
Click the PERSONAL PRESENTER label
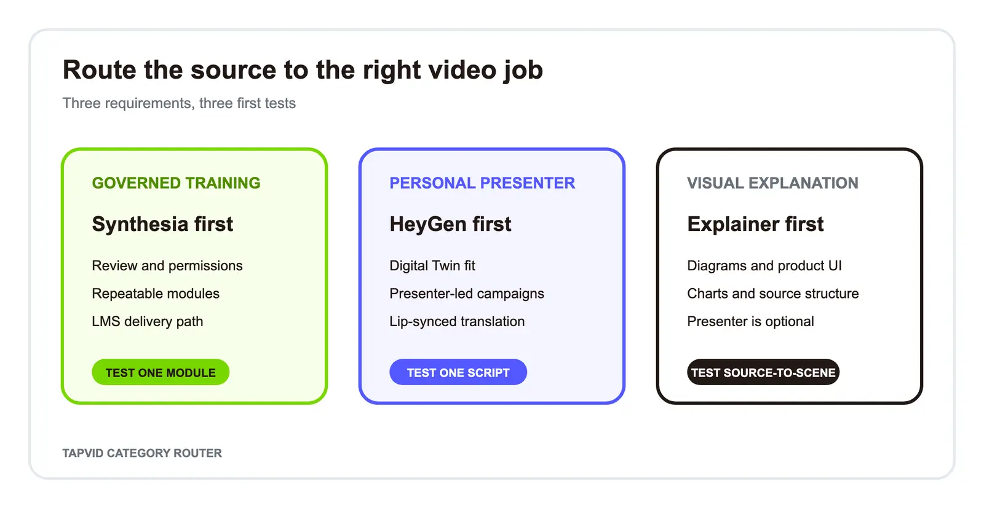pyautogui.click(x=482, y=183)
